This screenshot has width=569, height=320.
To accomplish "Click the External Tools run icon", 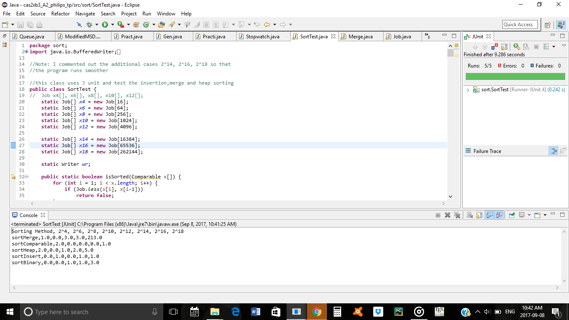I will [120, 25].
